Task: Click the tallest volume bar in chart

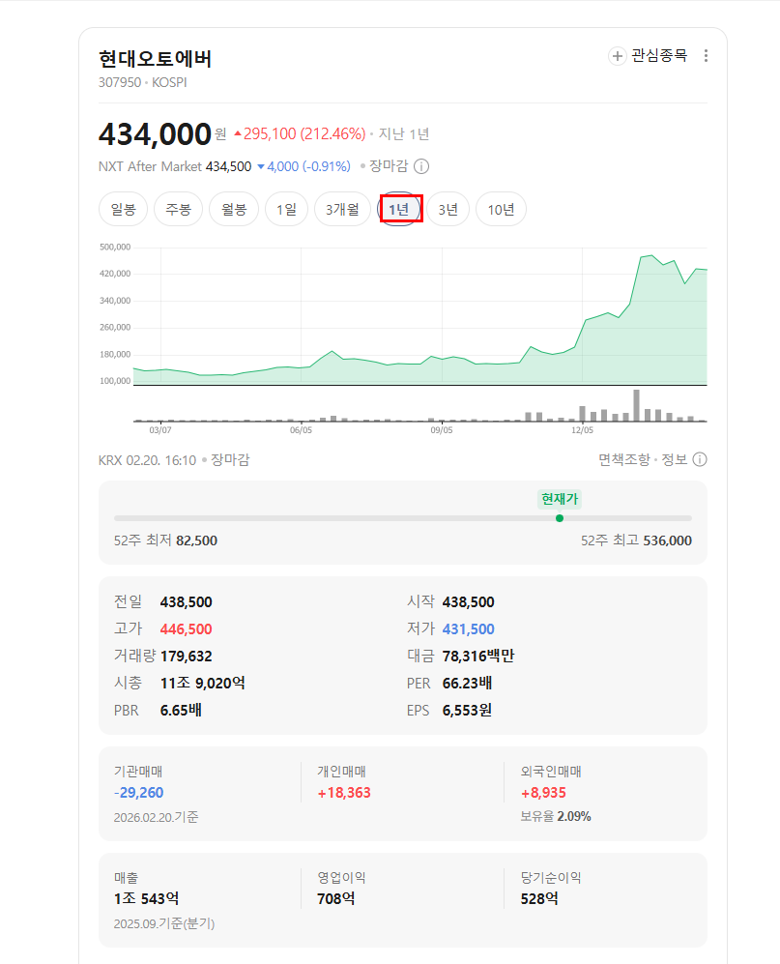Action: coord(636,405)
